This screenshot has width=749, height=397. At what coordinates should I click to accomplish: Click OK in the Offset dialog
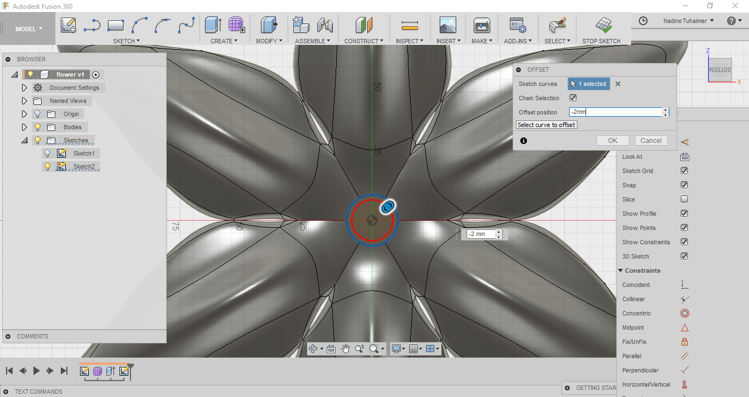(613, 141)
